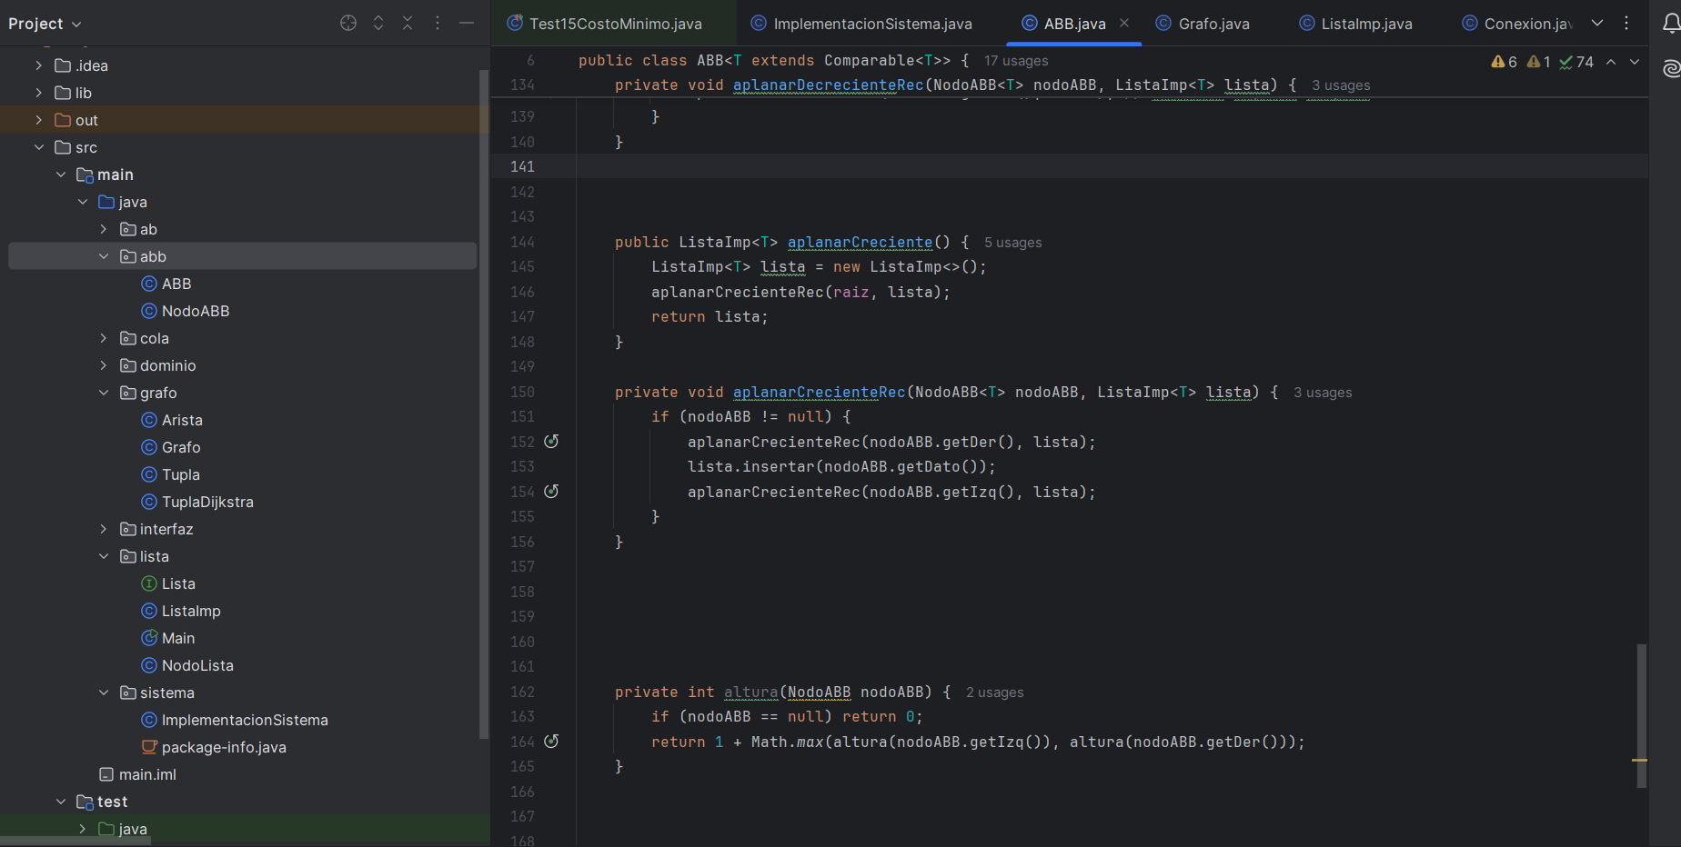Click the 3 usages hint for aplanarDecrecienteRec
The width and height of the screenshot is (1681, 847).
coord(1341,85)
